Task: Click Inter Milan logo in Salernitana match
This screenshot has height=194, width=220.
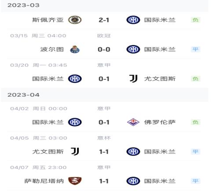Action: [133, 181]
